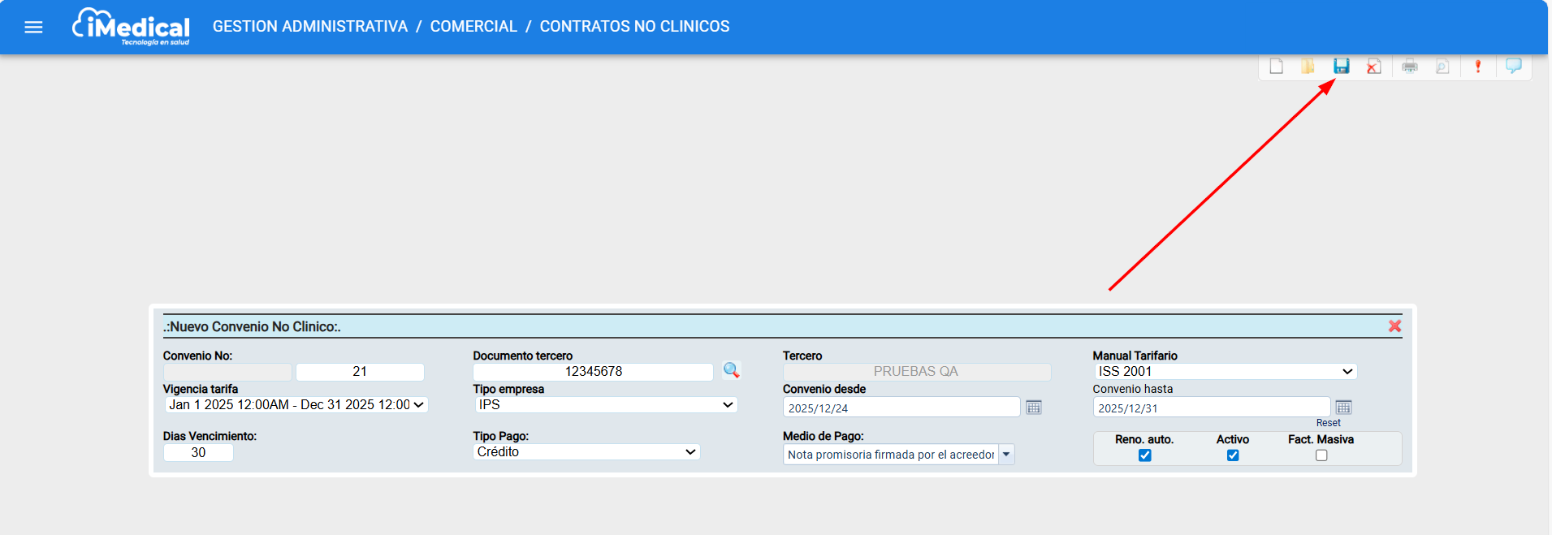Open the blue speech bubble comments icon
Image resolution: width=1552 pixels, height=535 pixels.
1514,66
